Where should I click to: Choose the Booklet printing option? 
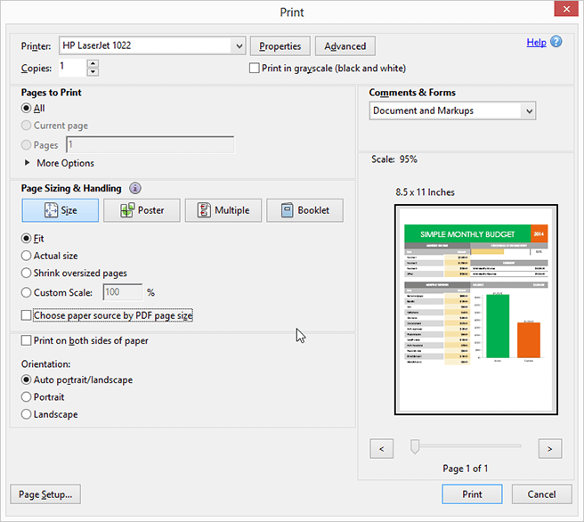click(304, 210)
